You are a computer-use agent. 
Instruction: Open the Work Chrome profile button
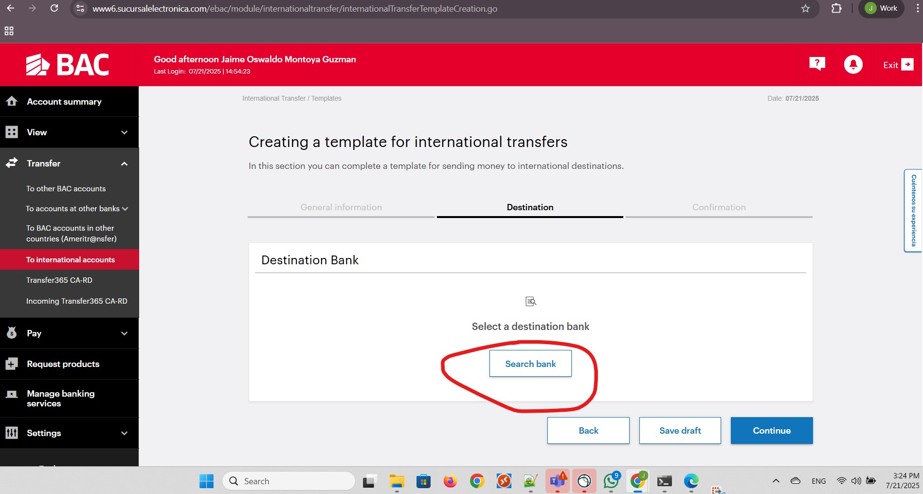[x=882, y=8]
